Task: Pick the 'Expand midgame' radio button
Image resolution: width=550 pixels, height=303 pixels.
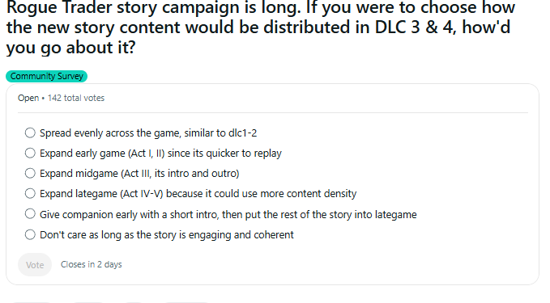Action: (x=30, y=173)
